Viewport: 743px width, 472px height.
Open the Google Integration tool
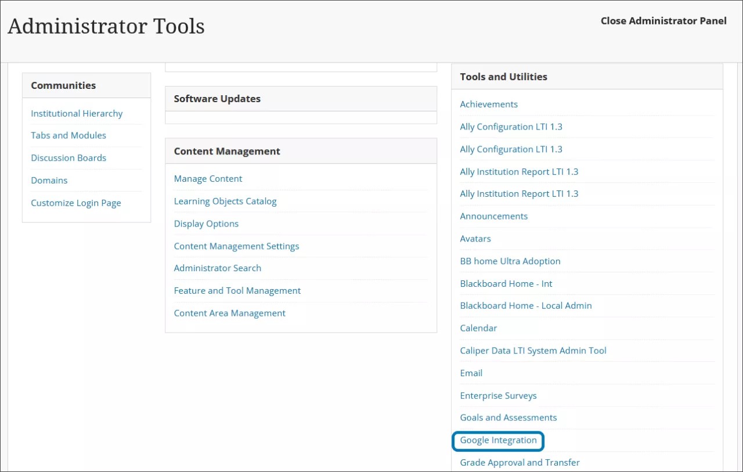pyautogui.click(x=497, y=441)
